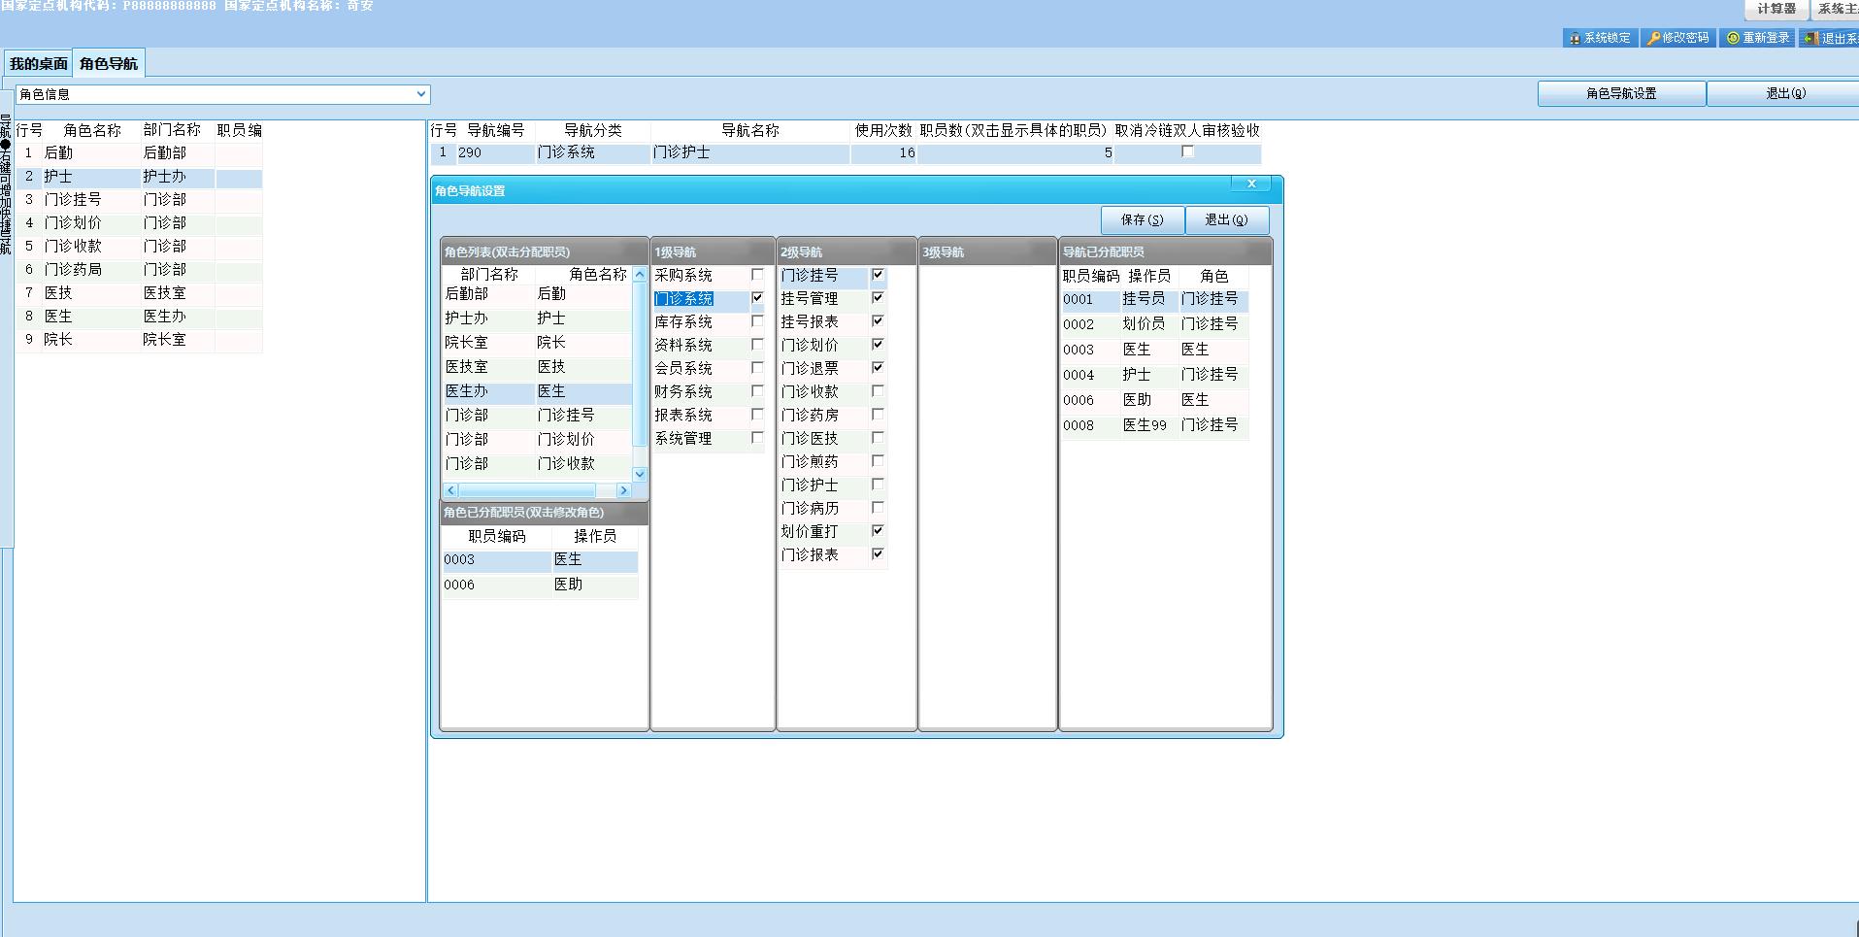
Task: Select the 角色导航 tab
Action: pos(109,64)
